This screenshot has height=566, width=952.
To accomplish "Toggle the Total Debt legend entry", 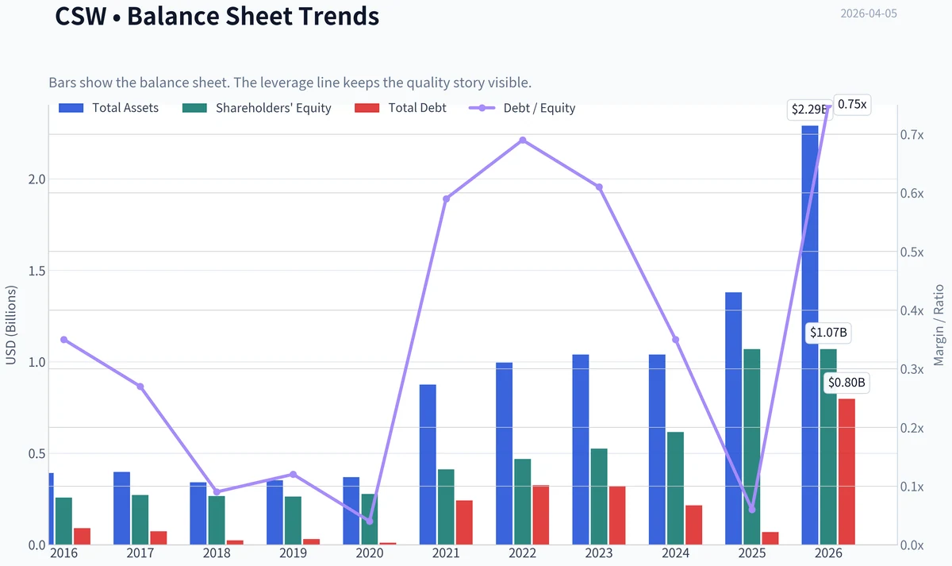I will [x=401, y=108].
